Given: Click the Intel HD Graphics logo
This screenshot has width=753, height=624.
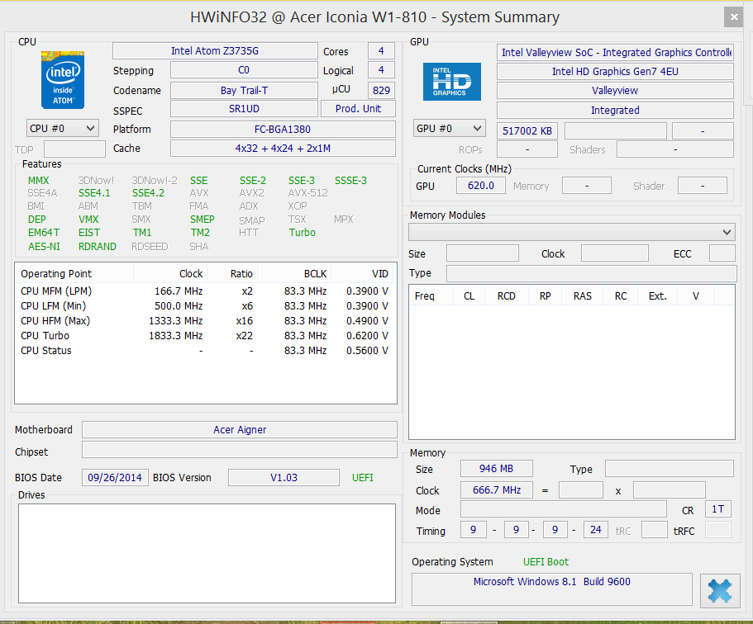Looking at the screenshot, I should (451, 82).
